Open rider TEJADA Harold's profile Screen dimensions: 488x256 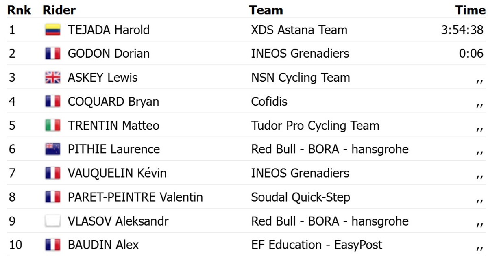tap(109, 30)
